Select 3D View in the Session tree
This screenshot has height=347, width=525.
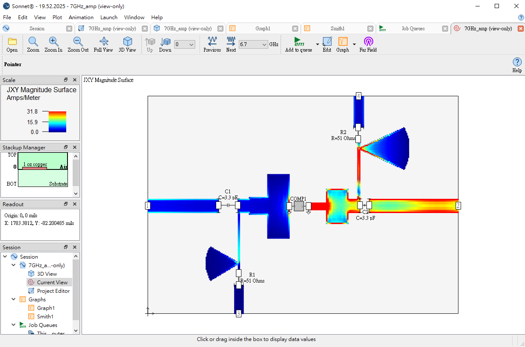[47, 274]
